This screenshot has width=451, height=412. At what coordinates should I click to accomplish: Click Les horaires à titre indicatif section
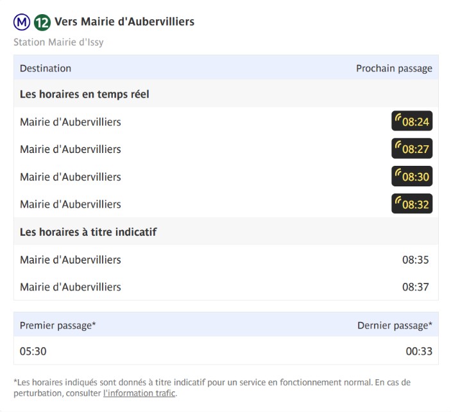(226, 231)
